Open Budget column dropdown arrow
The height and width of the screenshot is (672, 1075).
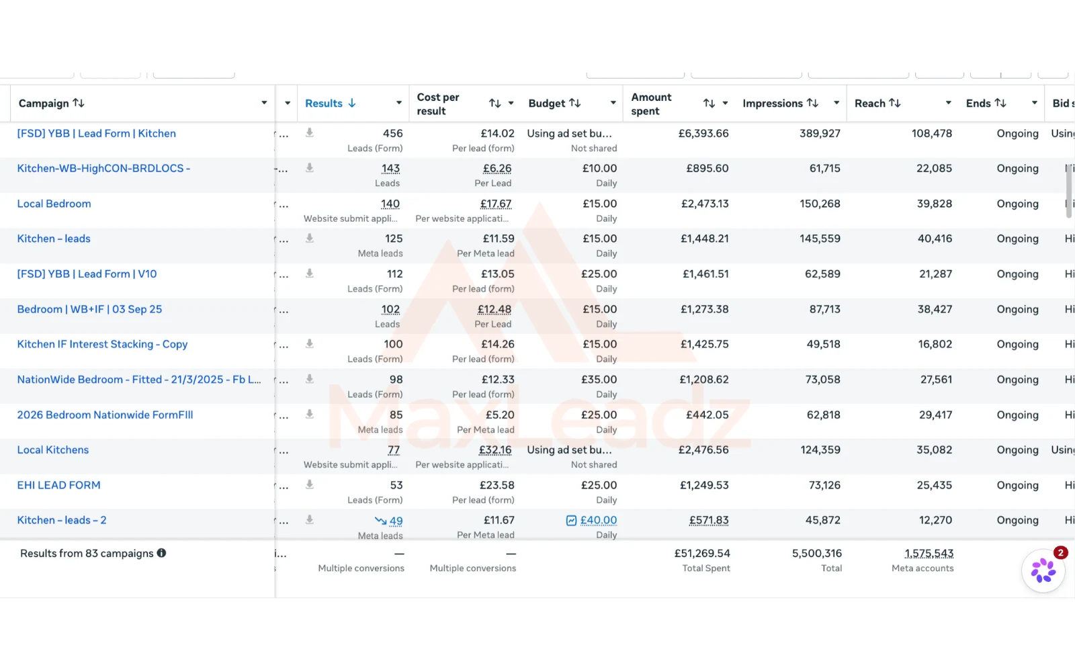click(613, 103)
